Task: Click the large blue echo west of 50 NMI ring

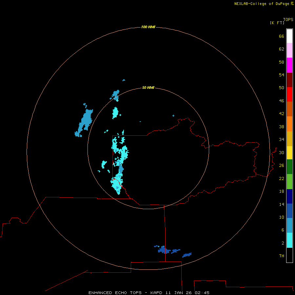Action: (86, 121)
